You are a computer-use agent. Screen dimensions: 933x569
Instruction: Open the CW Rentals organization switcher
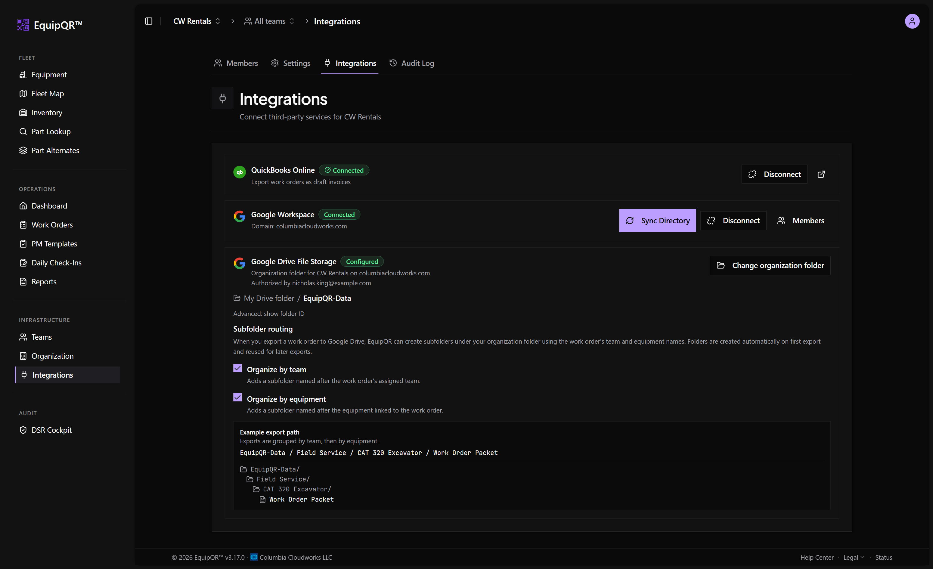(197, 21)
